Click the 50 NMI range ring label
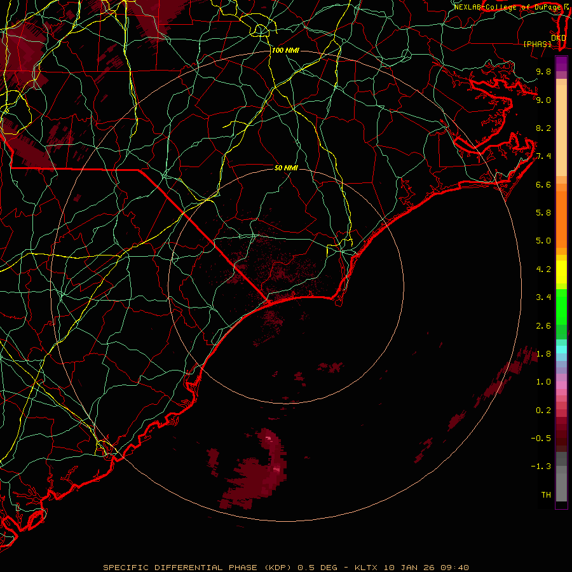572x572 pixels. [286, 168]
